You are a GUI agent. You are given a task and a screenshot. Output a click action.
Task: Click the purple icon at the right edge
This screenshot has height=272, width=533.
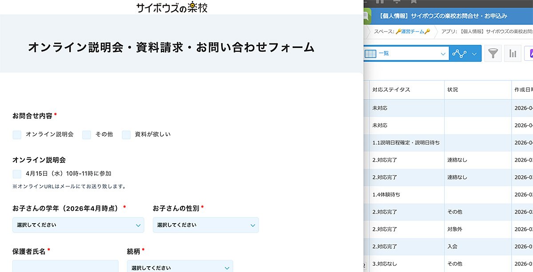click(531, 54)
